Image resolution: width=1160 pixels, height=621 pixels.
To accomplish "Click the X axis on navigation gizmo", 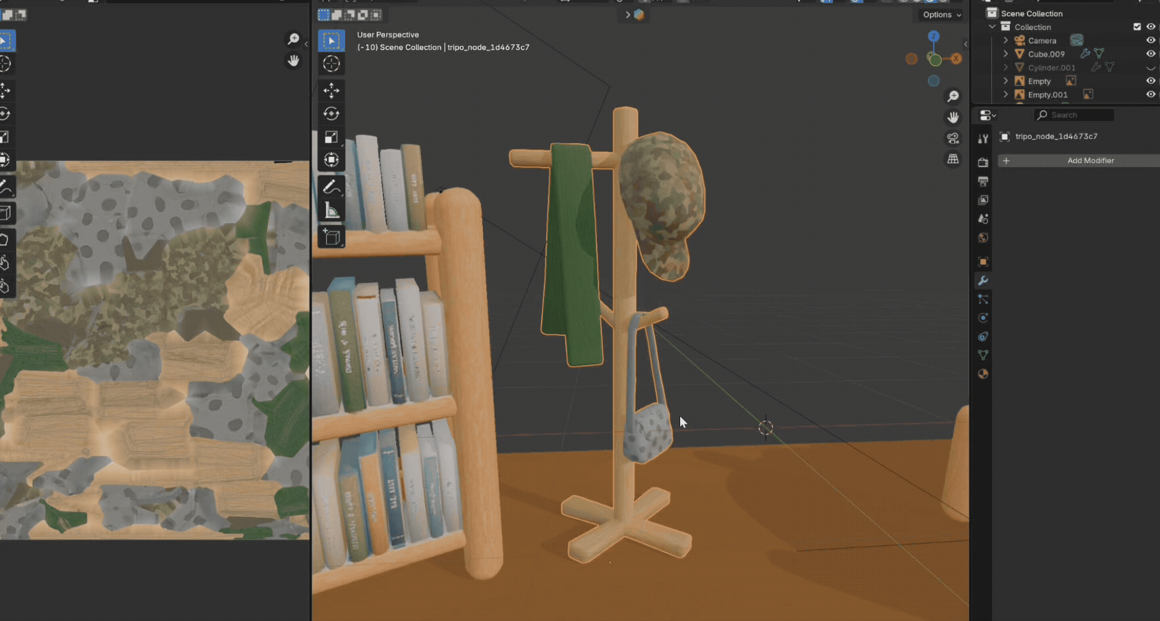I will point(956,59).
